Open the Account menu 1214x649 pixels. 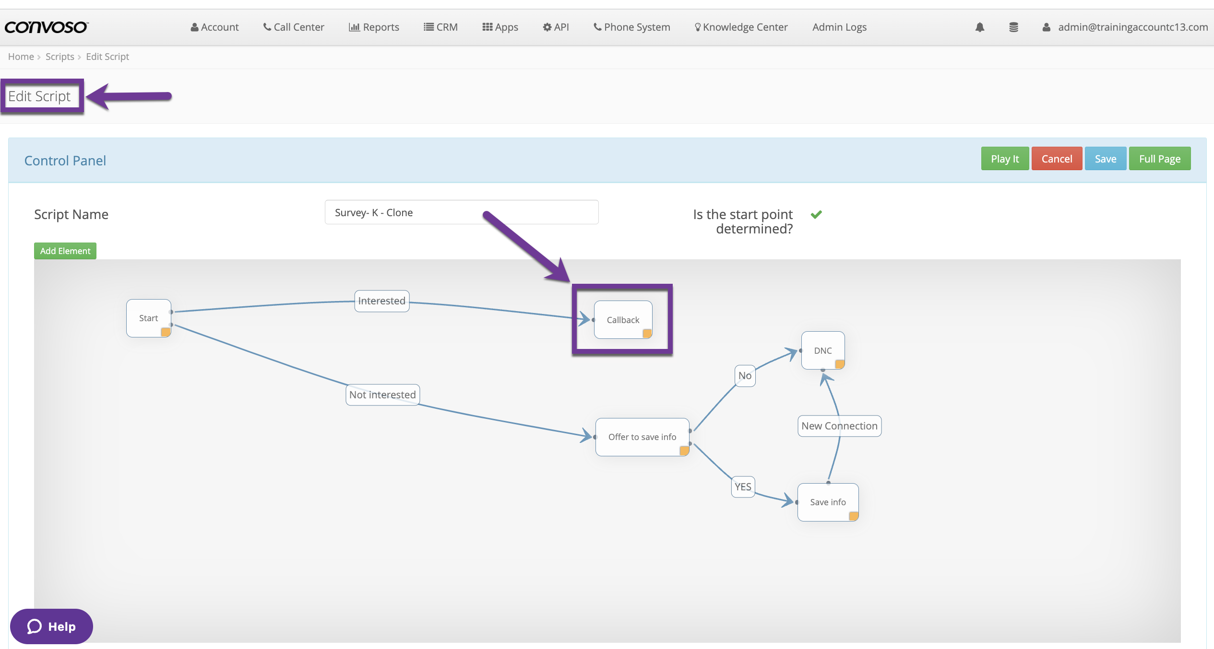214,27
